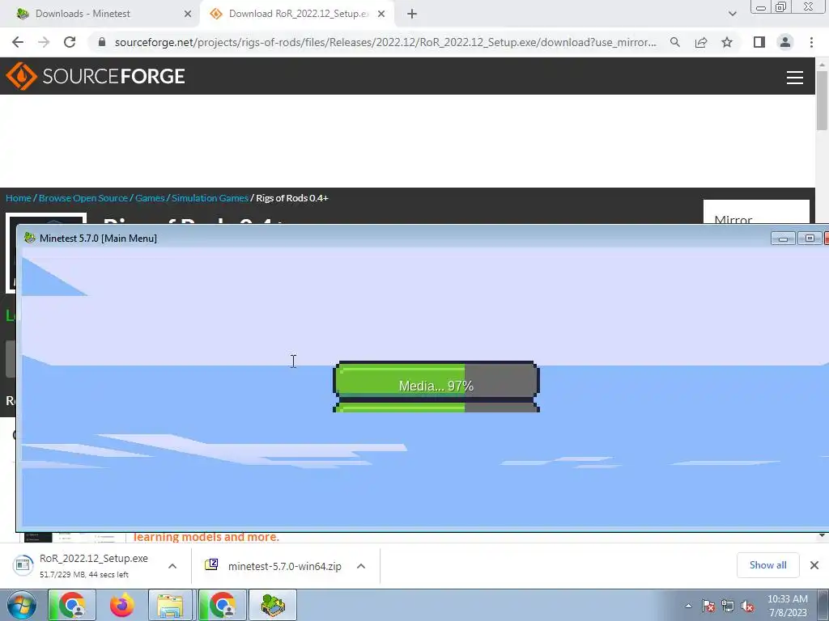
Task: Open the minetest-5.7.0-win64.zip download item
Action: (275, 566)
